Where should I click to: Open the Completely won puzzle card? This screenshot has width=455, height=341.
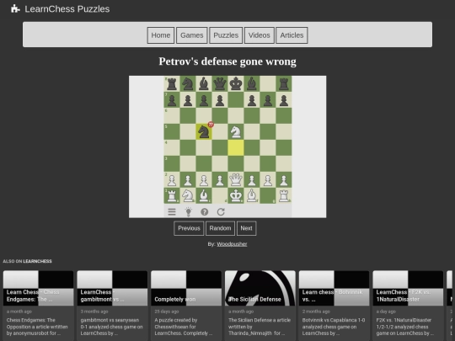point(186,306)
